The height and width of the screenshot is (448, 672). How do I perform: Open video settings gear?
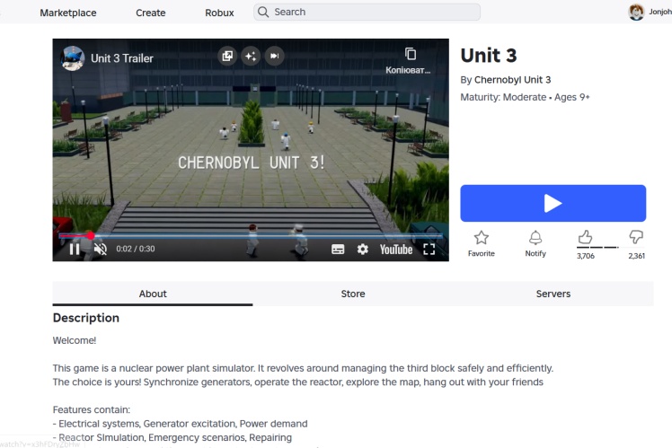point(362,249)
